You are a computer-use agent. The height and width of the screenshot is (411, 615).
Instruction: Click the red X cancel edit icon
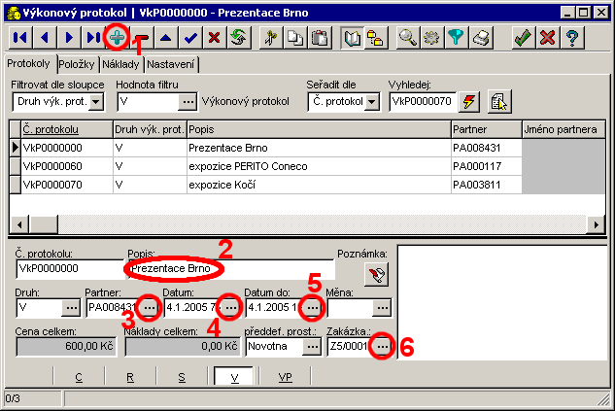[x=215, y=38]
